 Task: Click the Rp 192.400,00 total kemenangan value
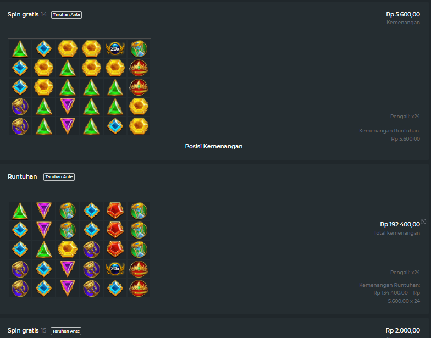[x=400, y=224]
